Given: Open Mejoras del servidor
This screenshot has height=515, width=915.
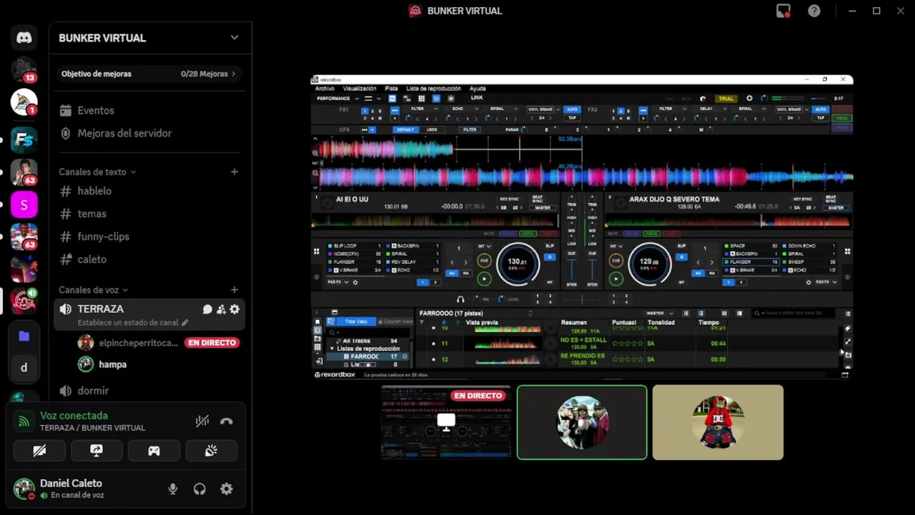Looking at the screenshot, I should coord(124,133).
